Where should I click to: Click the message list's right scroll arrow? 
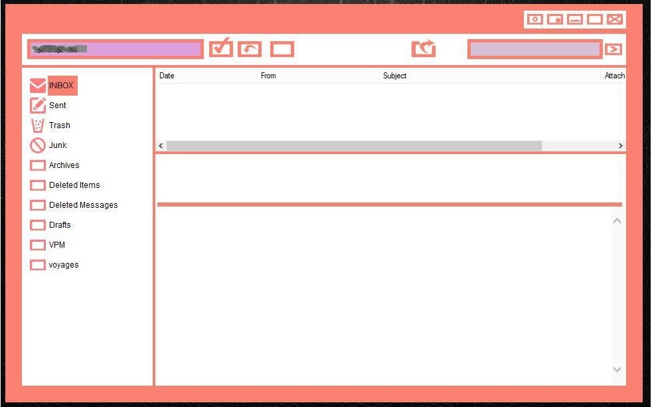(x=620, y=145)
